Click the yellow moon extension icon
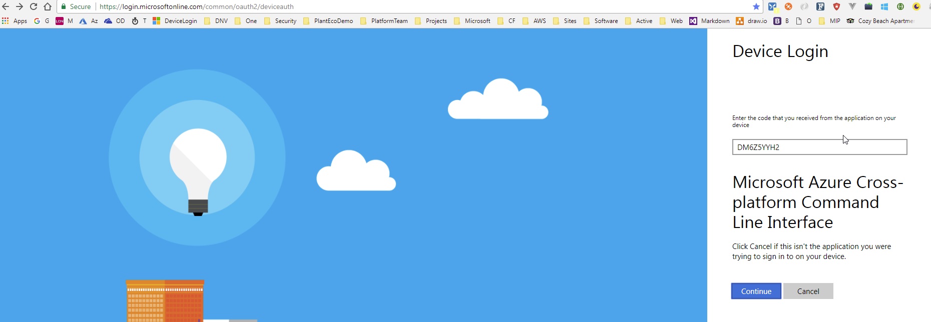Viewport: 931px width, 322px height. coord(916,6)
